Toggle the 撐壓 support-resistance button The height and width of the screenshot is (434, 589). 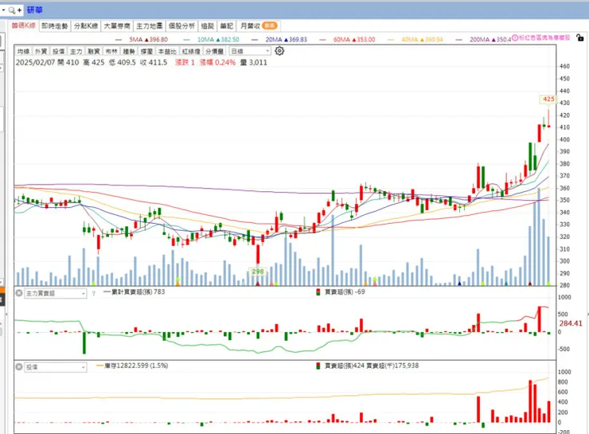tap(147, 51)
